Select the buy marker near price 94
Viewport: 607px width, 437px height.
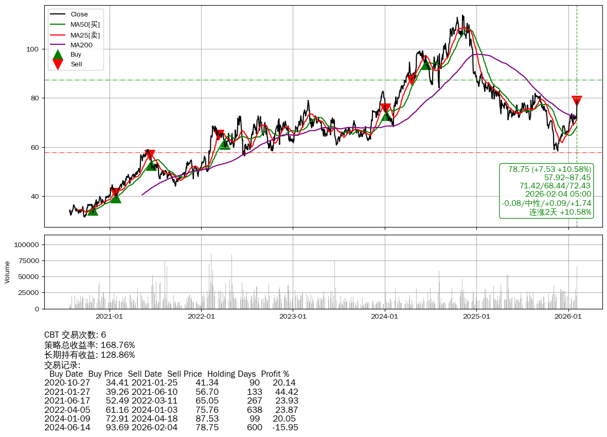(x=426, y=64)
